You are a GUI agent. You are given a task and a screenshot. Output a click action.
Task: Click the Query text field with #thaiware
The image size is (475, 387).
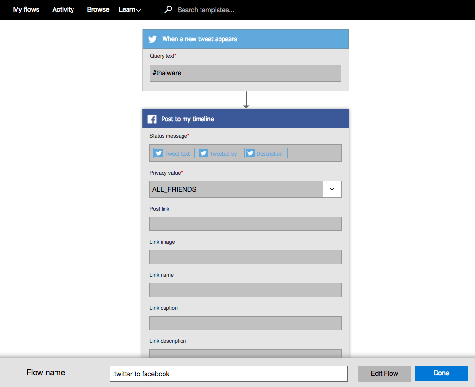(x=245, y=73)
